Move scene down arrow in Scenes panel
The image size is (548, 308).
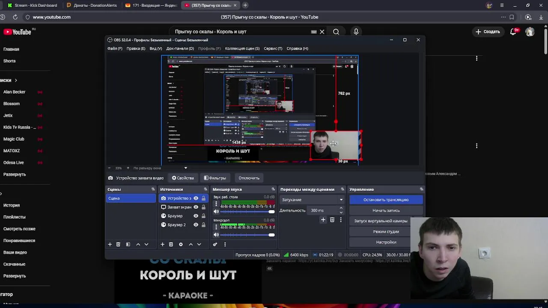coord(146,244)
